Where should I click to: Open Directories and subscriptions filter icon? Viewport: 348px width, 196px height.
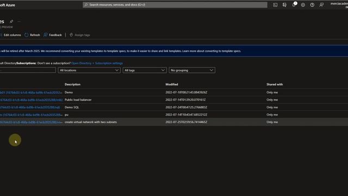pos(284,5)
